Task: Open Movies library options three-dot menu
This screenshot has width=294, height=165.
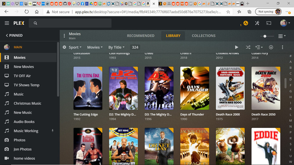Action: pos(64,35)
